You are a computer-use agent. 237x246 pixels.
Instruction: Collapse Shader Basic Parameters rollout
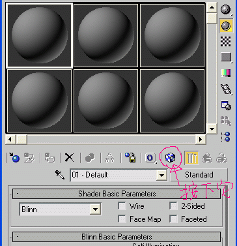click(x=117, y=194)
